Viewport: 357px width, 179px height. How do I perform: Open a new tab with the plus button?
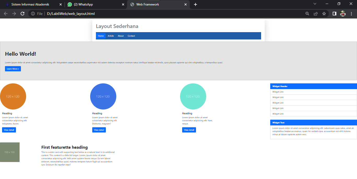point(195,4)
